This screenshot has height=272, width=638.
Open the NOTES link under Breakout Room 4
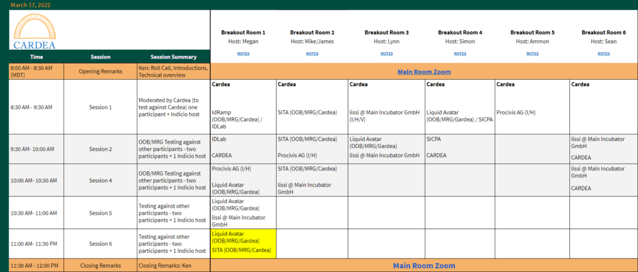[460, 54]
